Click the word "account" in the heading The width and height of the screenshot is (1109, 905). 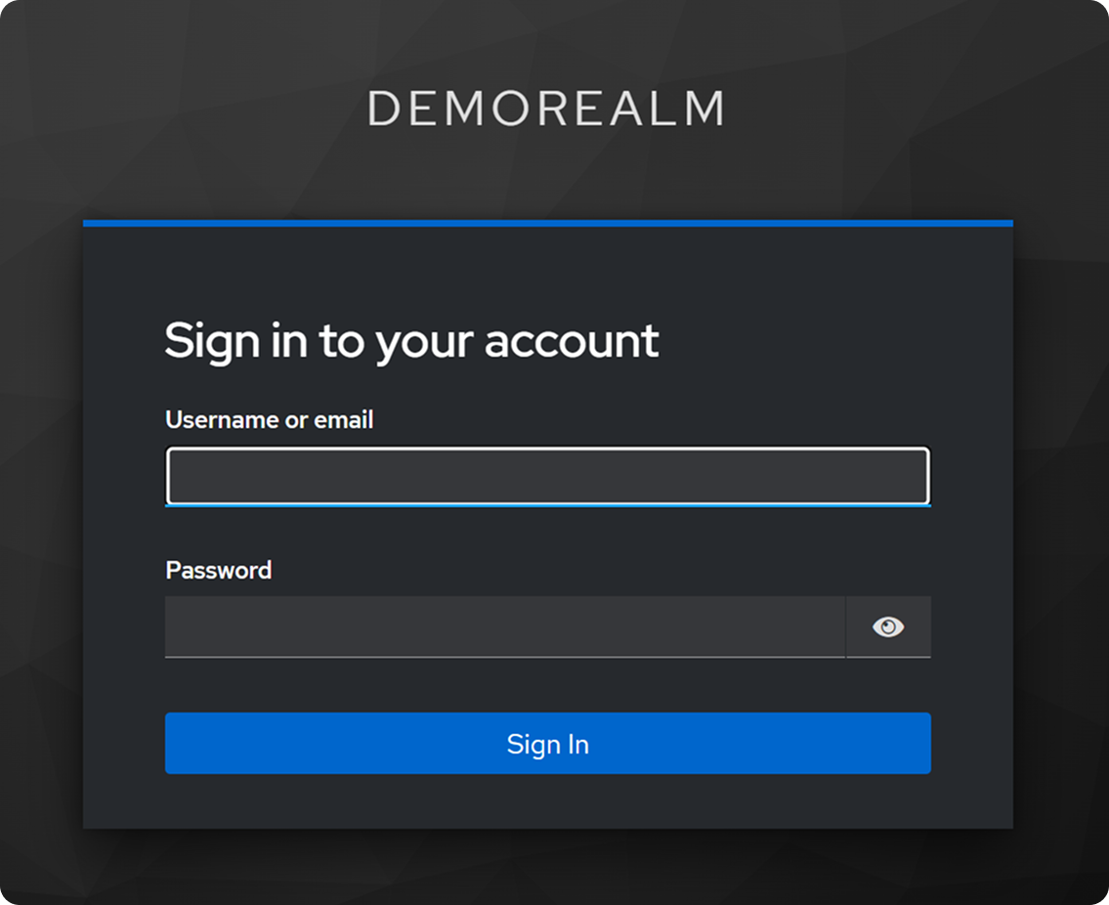573,341
